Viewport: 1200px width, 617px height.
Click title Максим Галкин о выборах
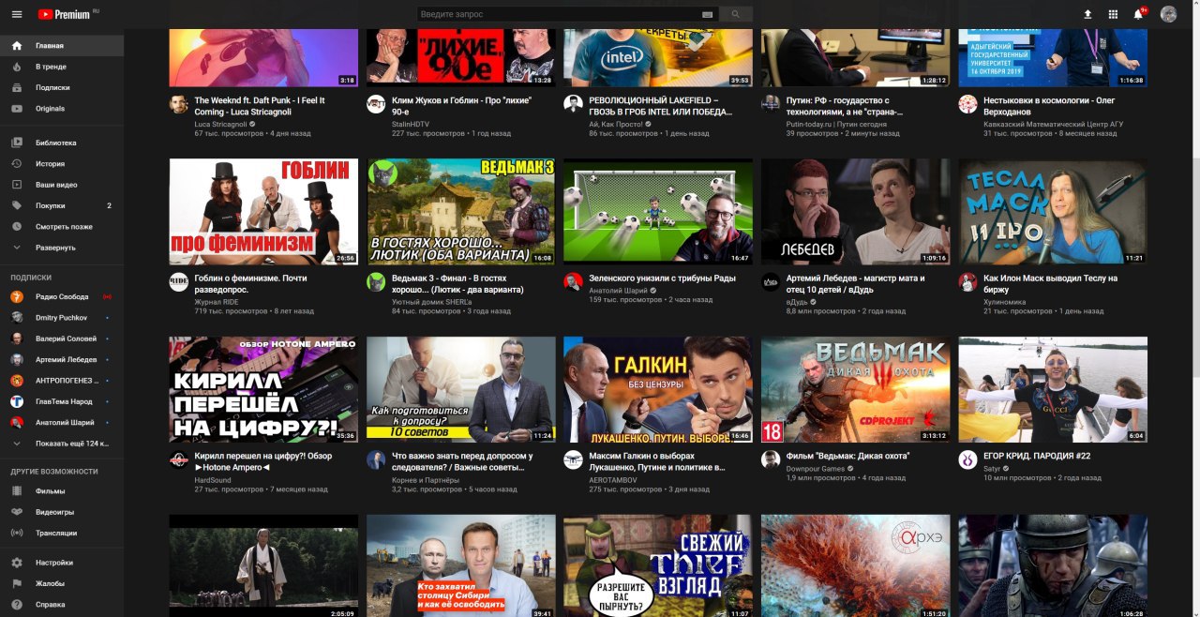(x=656, y=461)
